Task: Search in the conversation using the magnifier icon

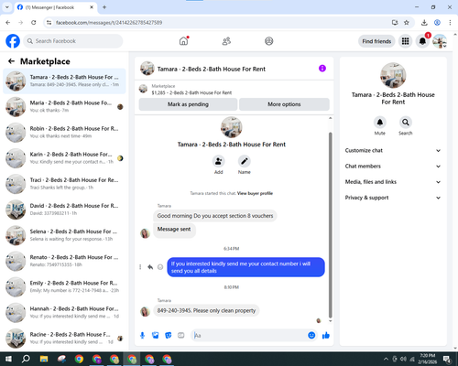Action: [406, 123]
